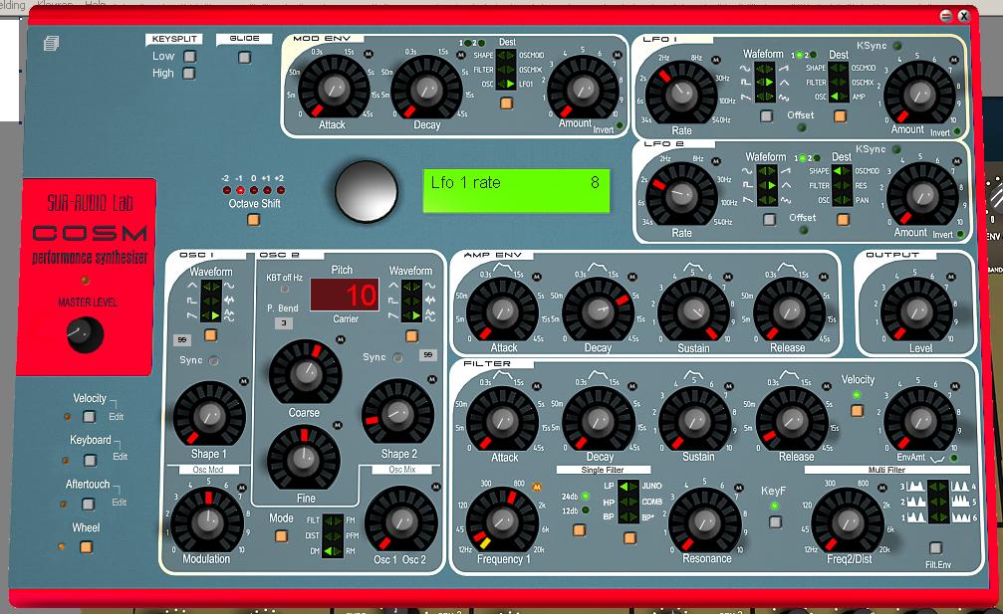
Task: Turn the Frequency 1 knob
Action: (x=502, y=520)
